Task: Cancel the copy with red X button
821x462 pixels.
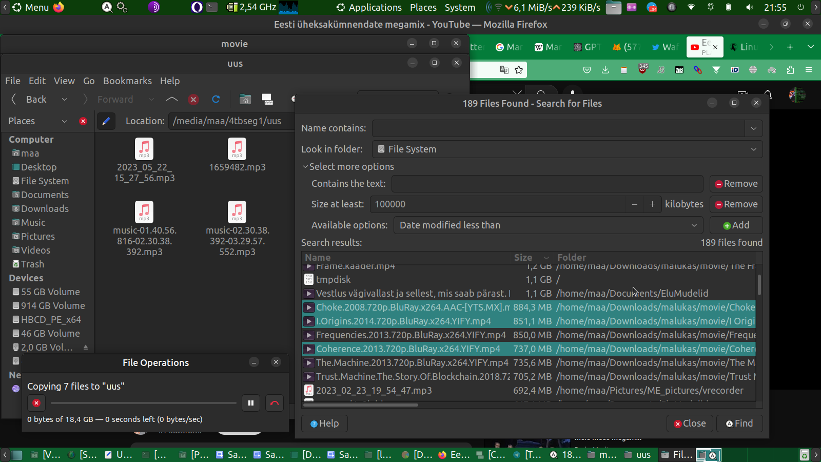Action: [36, 403]
